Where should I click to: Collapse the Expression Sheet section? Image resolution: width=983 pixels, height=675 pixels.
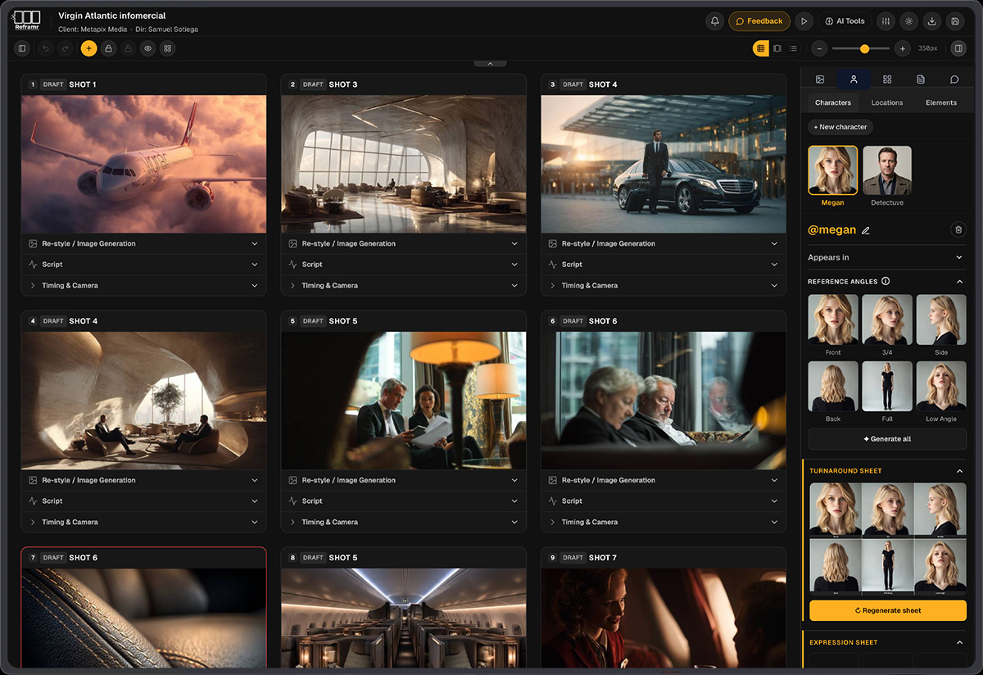(x=959, y=642)
